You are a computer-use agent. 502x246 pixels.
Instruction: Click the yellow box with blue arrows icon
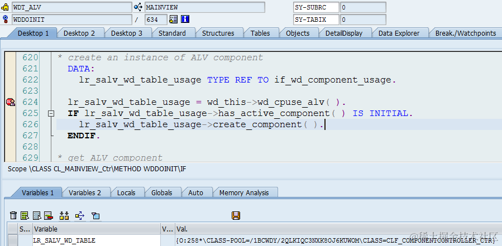click(x=80, y=215)
